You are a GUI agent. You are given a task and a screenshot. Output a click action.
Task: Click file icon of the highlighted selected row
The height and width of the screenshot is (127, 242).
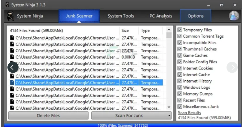pyautogui.click(x=12, y=83)
